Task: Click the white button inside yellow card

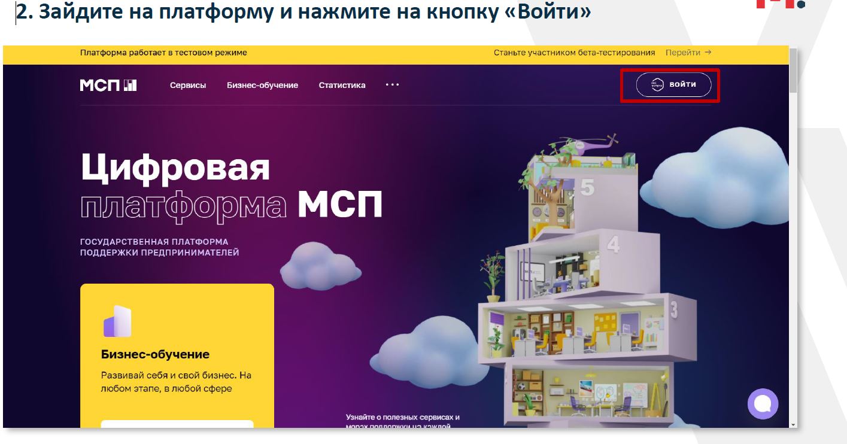Action: point(177,424)
